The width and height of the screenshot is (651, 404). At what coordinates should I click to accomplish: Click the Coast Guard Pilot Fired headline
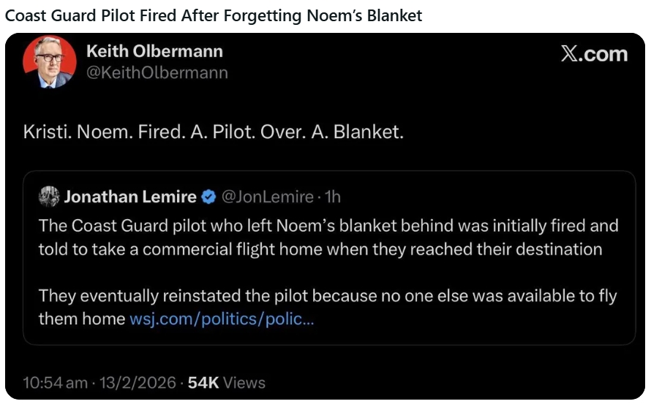214,15
